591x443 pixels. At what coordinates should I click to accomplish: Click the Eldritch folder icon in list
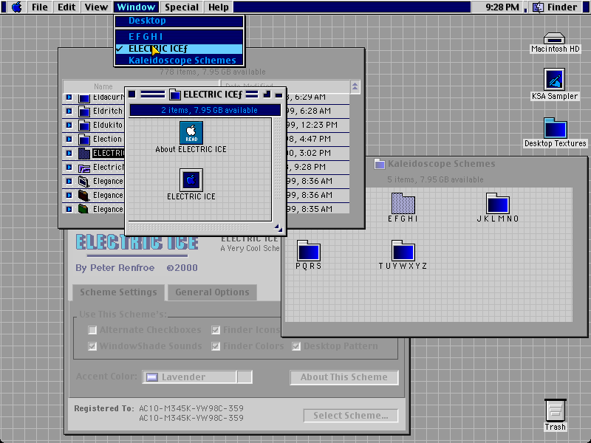tap(84, 111)
